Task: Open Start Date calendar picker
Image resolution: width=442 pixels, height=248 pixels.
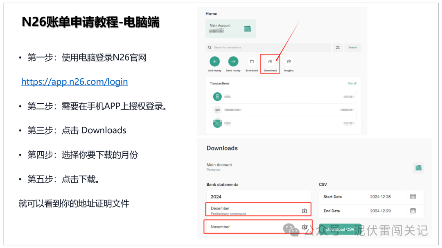Action: click(413, 197)
